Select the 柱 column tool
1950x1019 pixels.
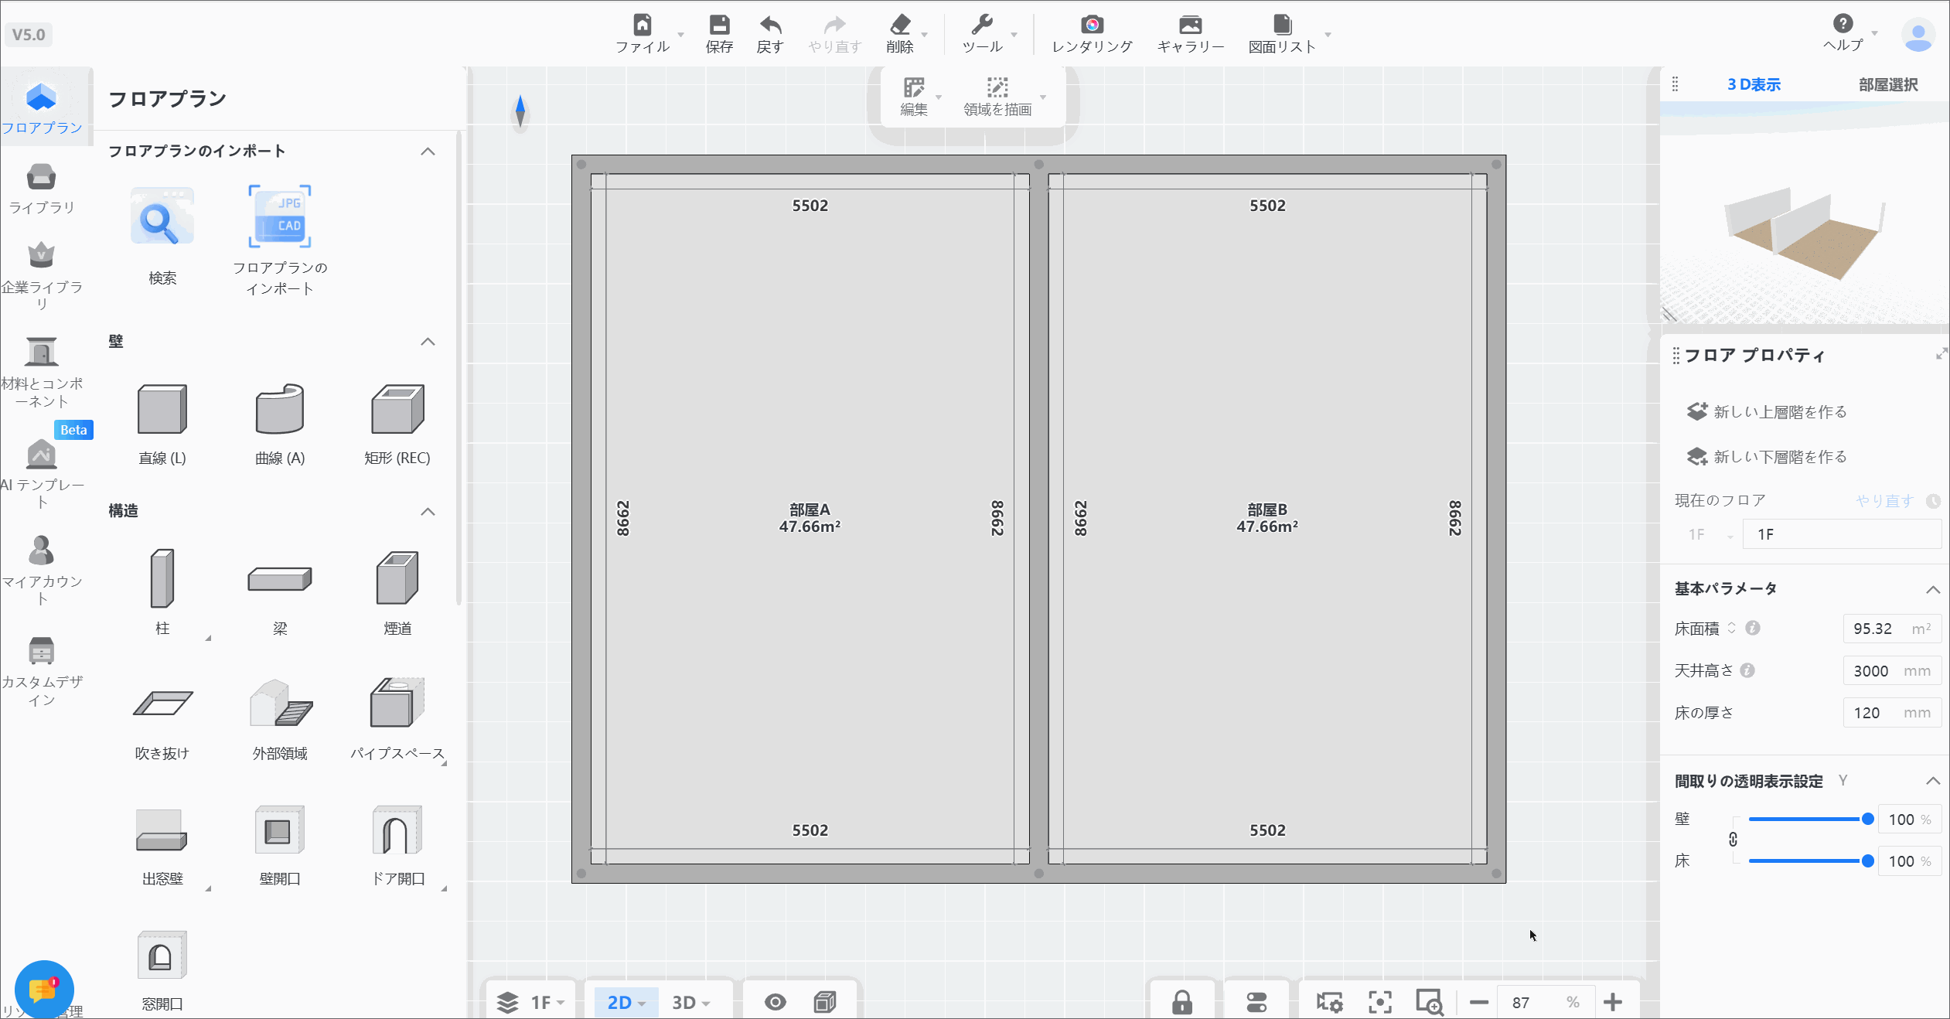(x=162, y=578)
